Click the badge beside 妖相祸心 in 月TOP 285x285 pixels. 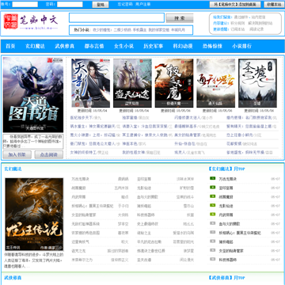click(212, 232)
